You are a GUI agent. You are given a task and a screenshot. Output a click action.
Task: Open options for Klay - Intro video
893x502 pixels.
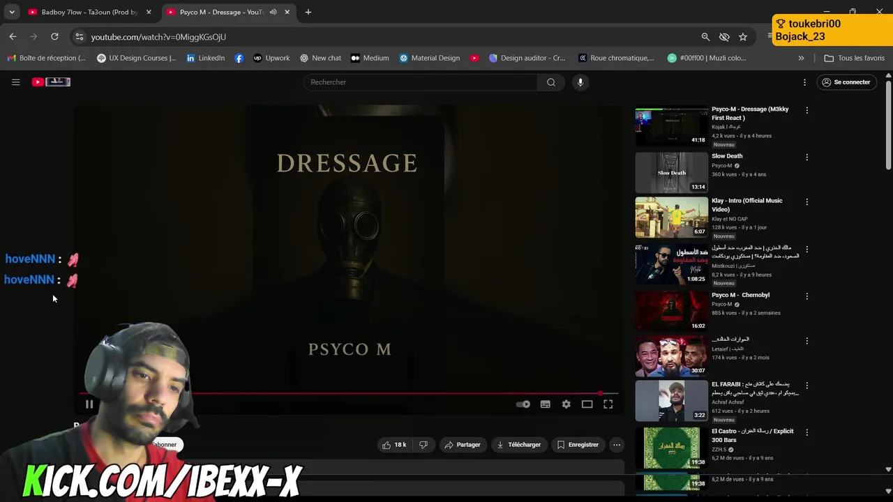[807, 201]
